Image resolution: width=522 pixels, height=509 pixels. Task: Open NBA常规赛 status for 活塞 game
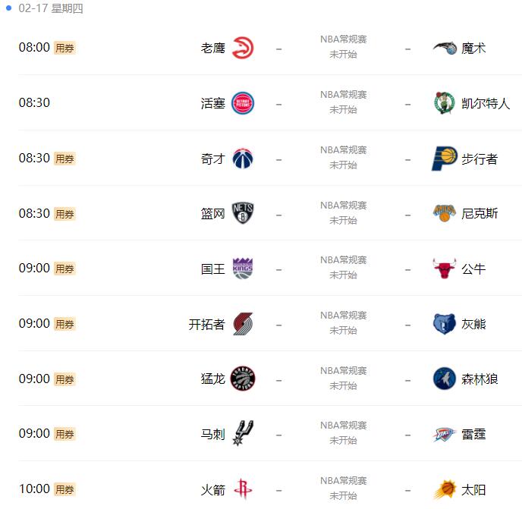[x=343, y=95]
